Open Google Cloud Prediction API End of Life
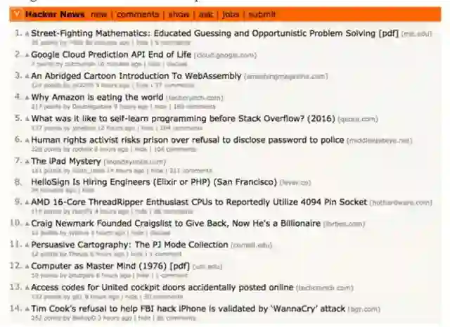 click(111, 55)
